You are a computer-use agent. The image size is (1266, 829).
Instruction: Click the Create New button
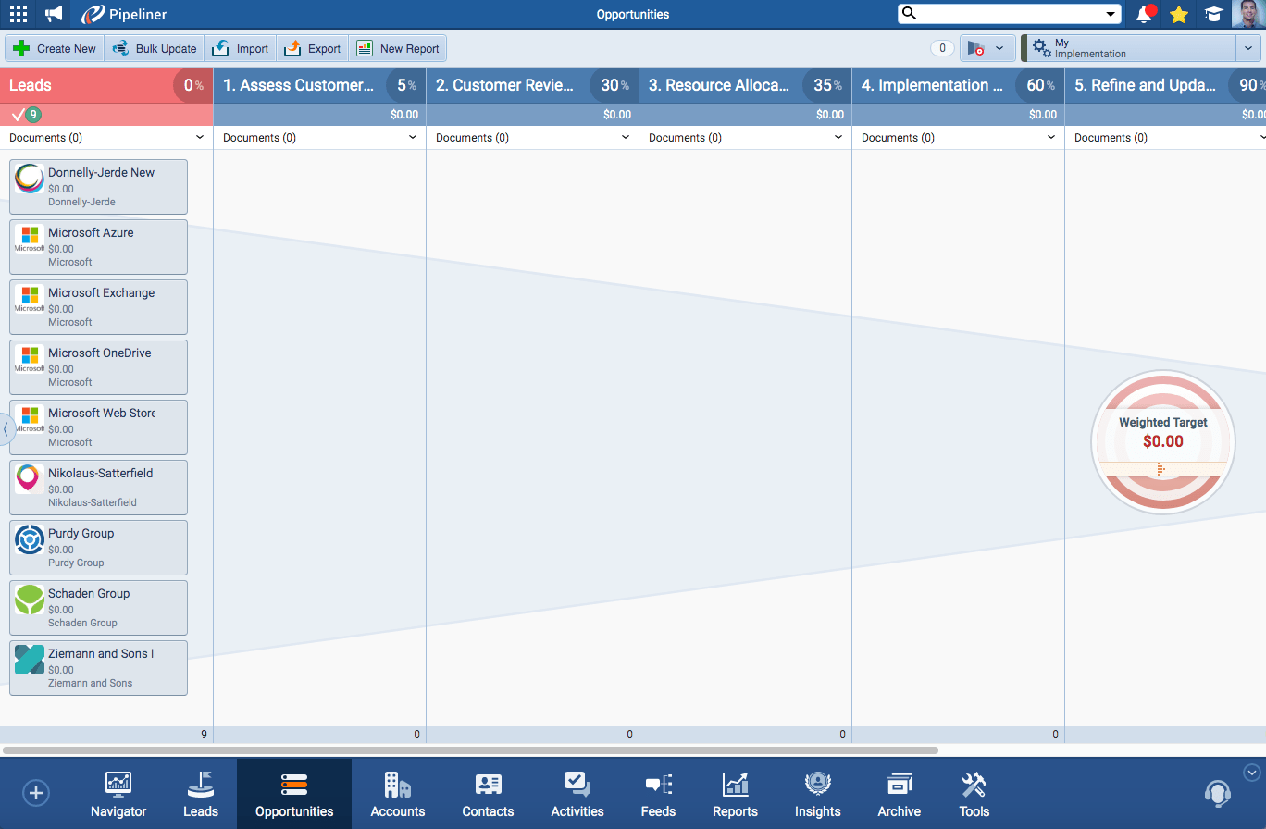[x=55, y=49]
